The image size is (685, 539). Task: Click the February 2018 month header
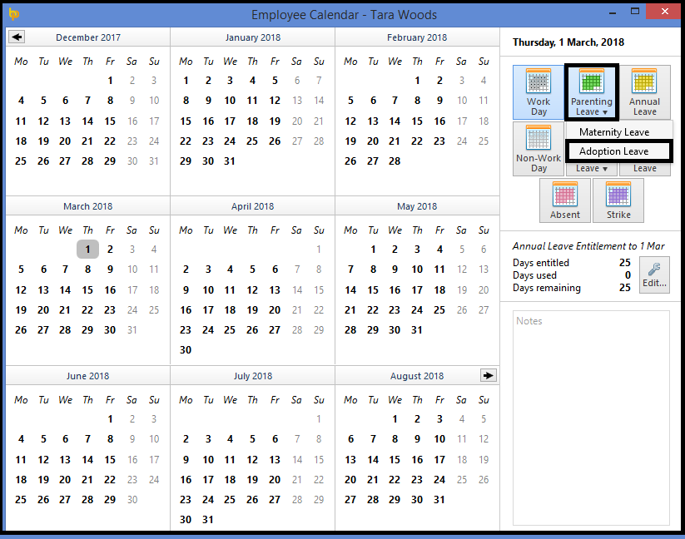[x=417, y=37]
